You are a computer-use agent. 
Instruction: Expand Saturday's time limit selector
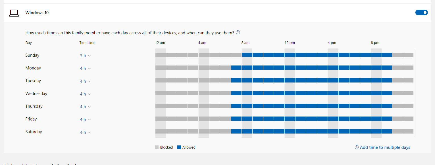pos(85,132)
